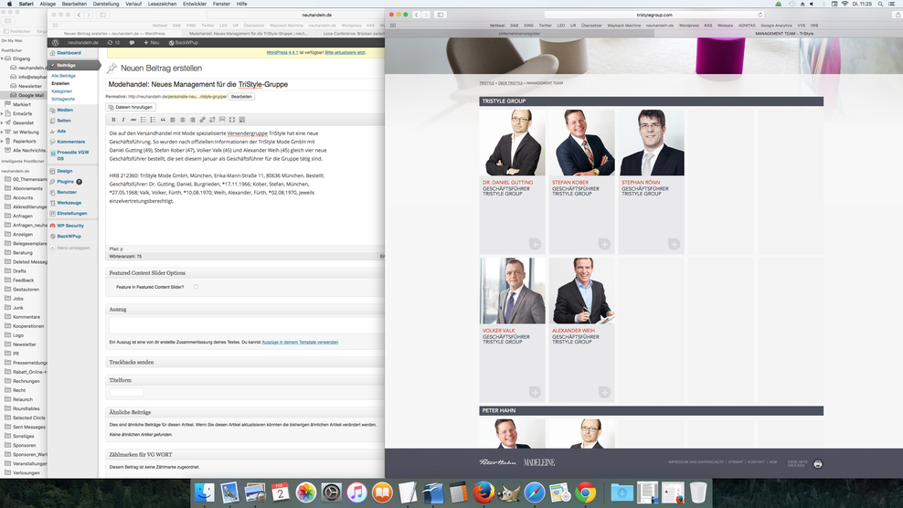Expand the Ist Werbung mailbox in Mail
This screenshot has height=508, width=903.
(x=3, y=132)
